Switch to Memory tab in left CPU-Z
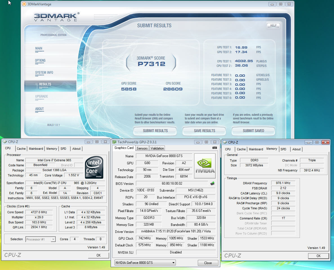 (x=52, y=149)
